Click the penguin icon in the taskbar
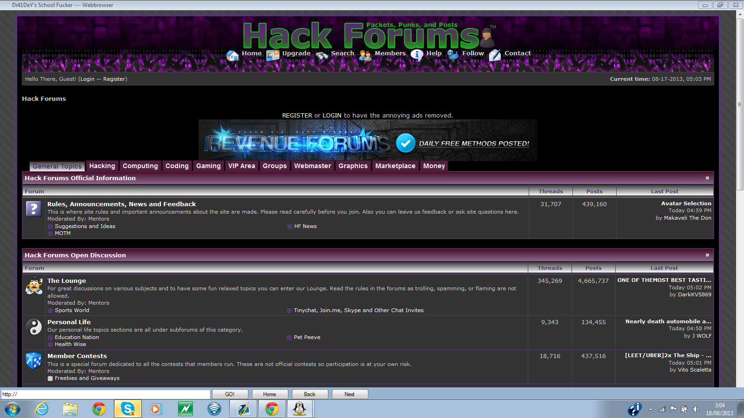This screenshot has height=418, width=744. [x=300, y=409]
